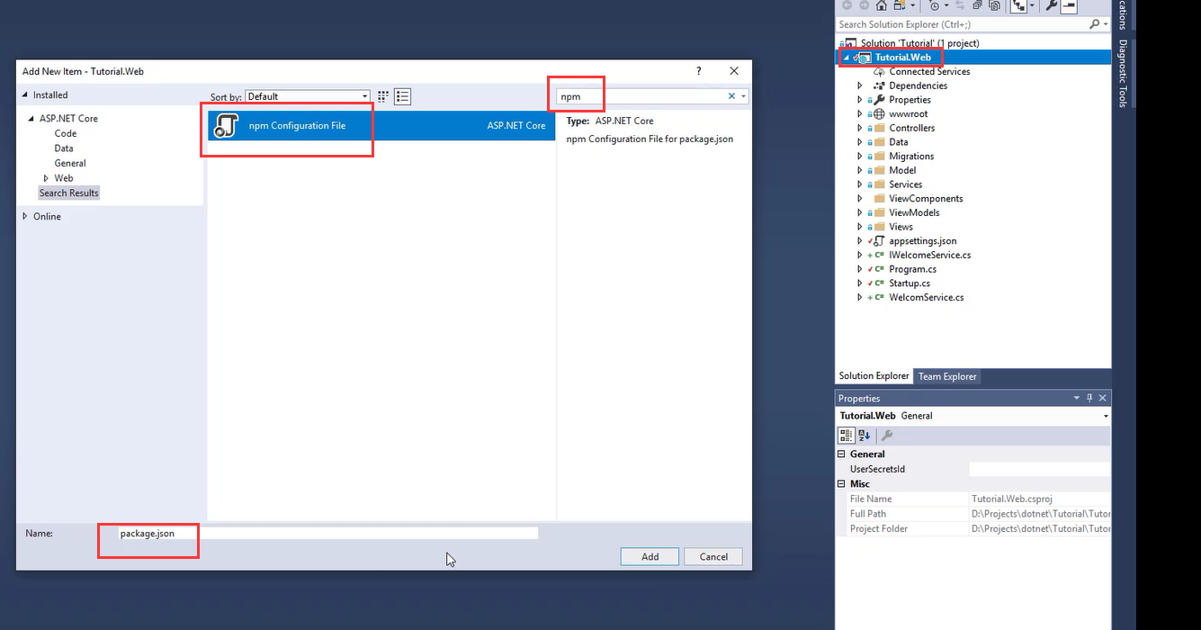Expand the Online templates node
Screen dimensions: 1201x630
(25, 216)
